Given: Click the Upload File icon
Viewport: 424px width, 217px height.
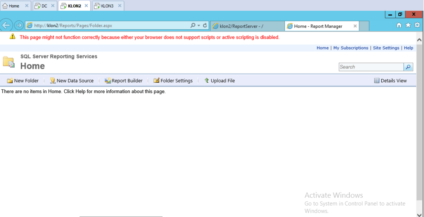Looking at the screenshot, I should [207, 80].
